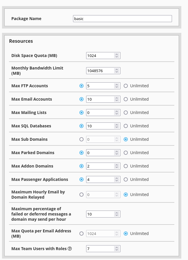188x260 pixels.
Task: Select Unlimited for Max Email Accounts
Action: click(x=126, y=99)
